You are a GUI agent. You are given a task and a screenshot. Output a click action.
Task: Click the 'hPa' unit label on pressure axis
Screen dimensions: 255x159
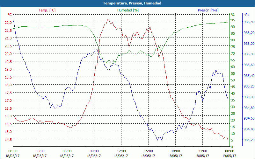tap(246, 15)
